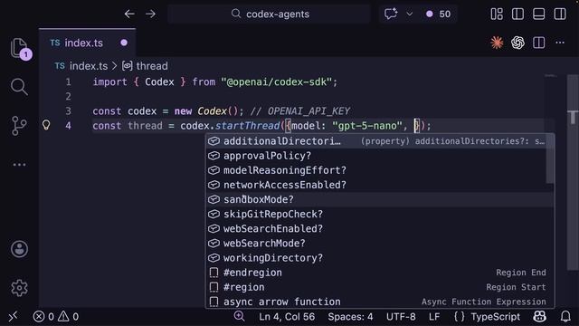Toggle the primary side bar
The height and width of the screenshot is (326, 579).
tap(517, 14)
